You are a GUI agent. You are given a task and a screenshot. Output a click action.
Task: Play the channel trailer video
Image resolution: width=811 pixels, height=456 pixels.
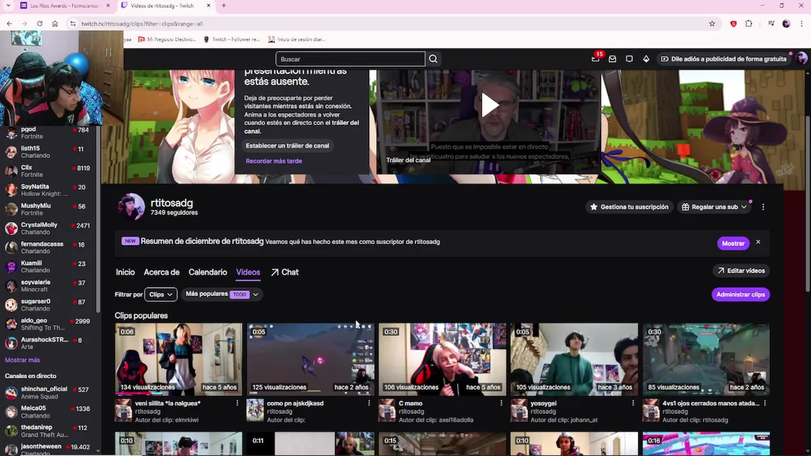coord(489,106)
